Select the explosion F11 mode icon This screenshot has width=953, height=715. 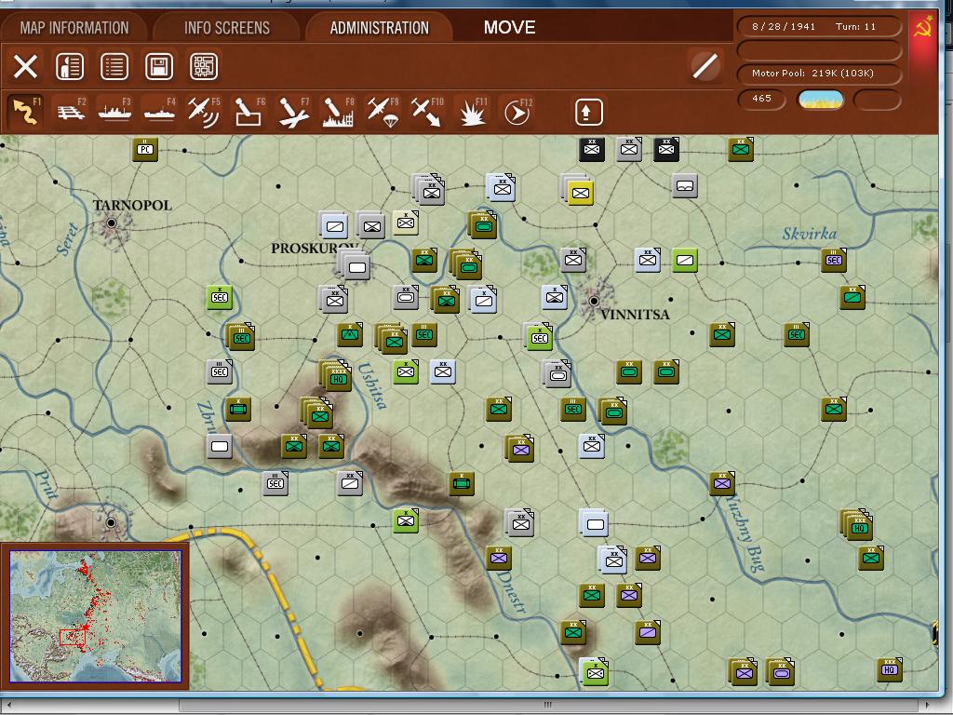(472, 112)
